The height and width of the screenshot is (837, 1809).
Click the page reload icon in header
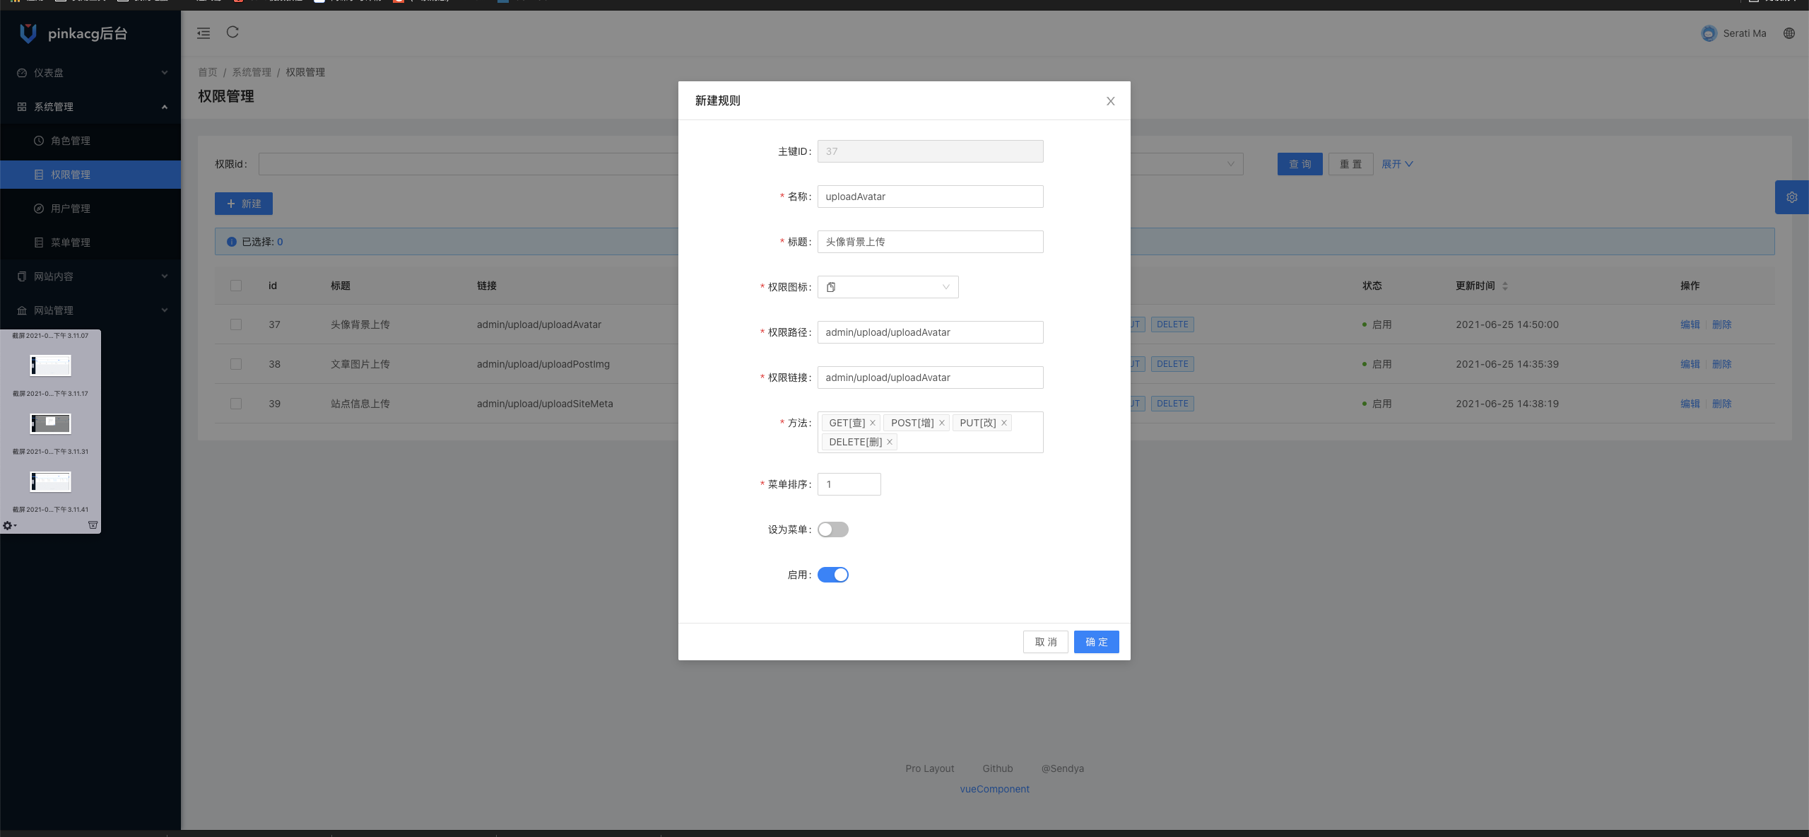point(232,32)
